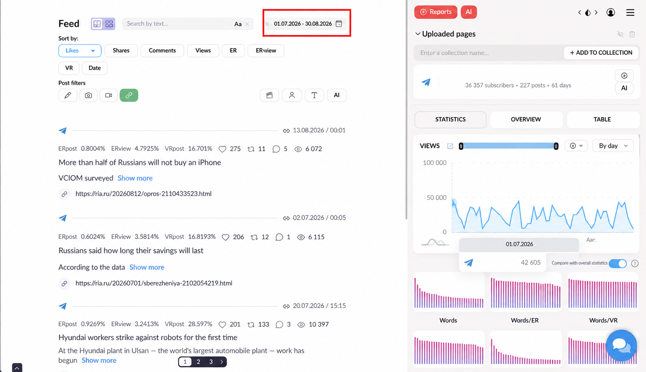Open the user profile account icon
The width and height of the screenshot is (646, 372).
pyautogui.click(x=611, y=13)
